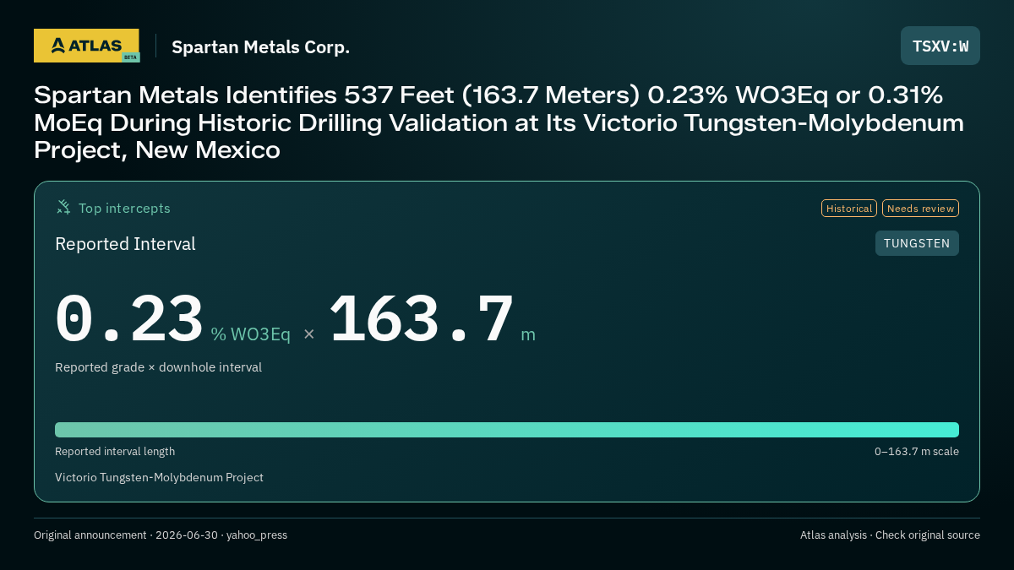Click the Reported Interval heading
The image size is (1014, 570).
pos(125,244)
